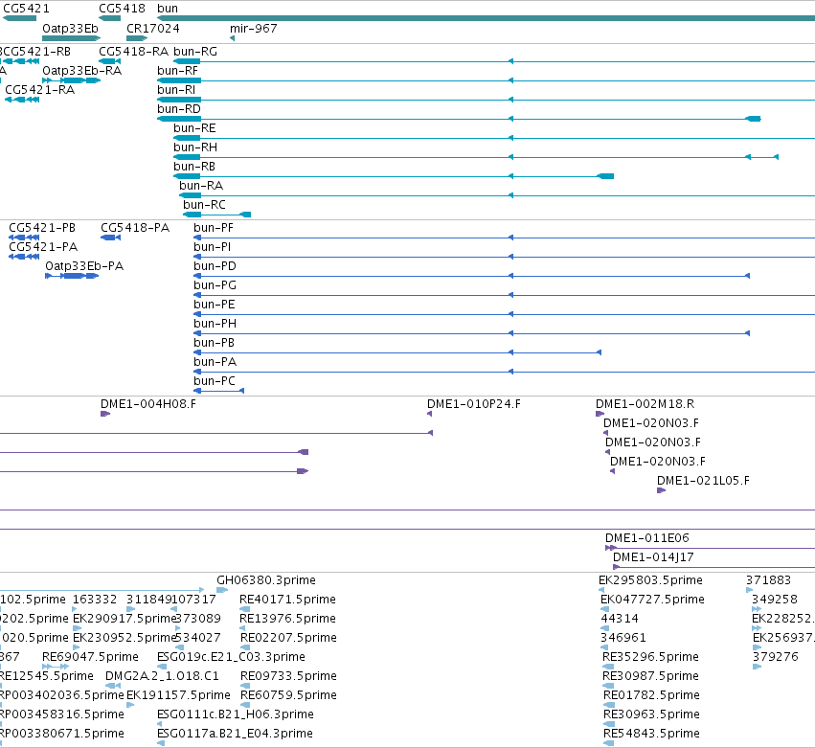Click the CR17024 gene label
Screen dimensions: 815x748
[153, 28]
